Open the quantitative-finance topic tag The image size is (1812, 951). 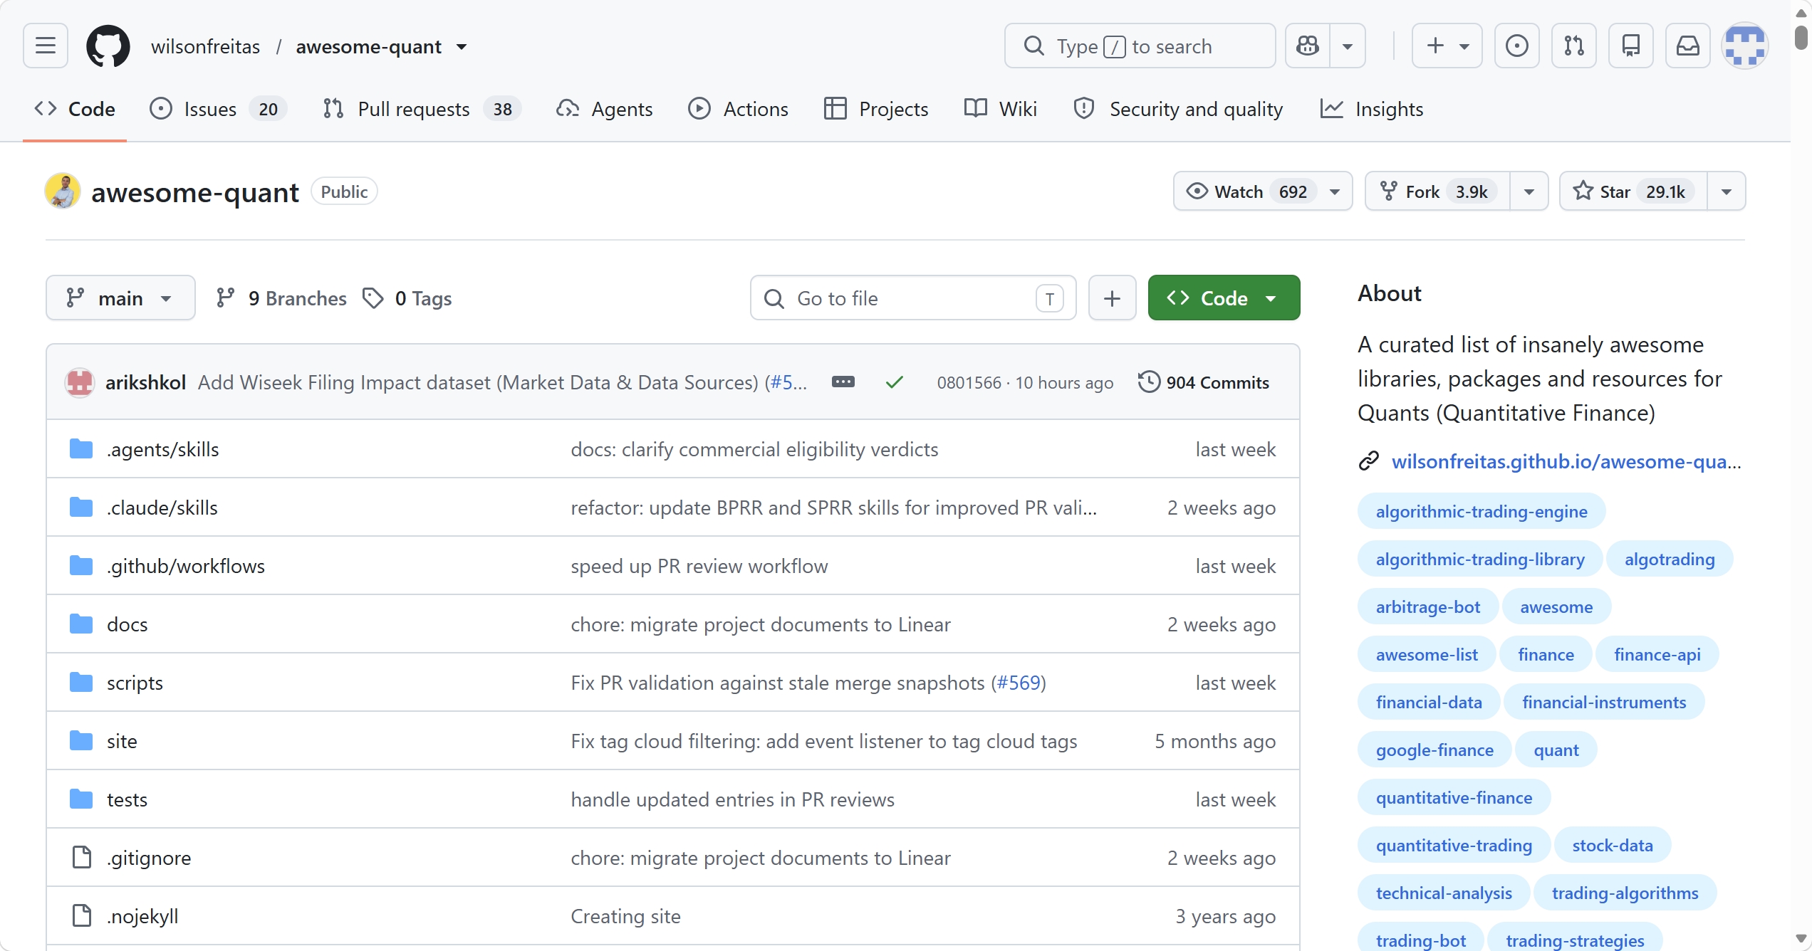1454,797
